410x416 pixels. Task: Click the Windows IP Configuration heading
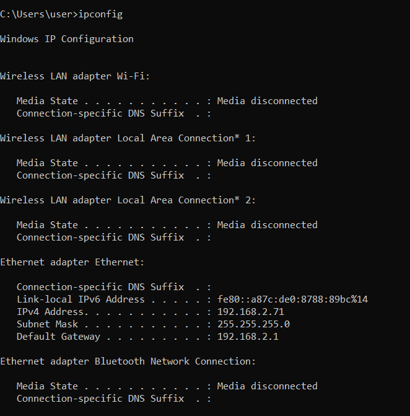pos(67,38)
